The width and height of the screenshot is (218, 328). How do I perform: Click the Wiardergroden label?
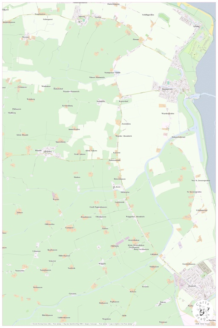(x=168, y=113)
